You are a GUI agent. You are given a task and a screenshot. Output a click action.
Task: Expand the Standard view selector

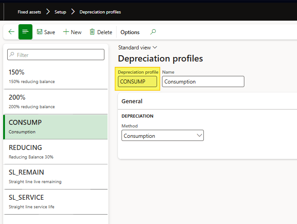tap(137, 47)
